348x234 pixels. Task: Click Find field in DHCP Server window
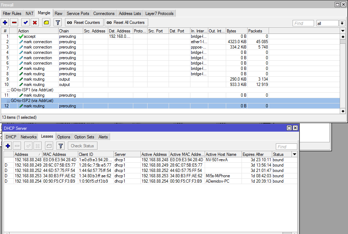287,147
